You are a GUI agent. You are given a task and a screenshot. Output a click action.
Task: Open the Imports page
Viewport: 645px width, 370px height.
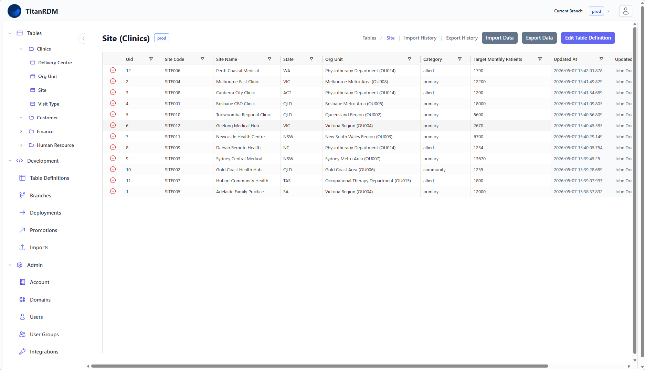[x=34, y=247]
